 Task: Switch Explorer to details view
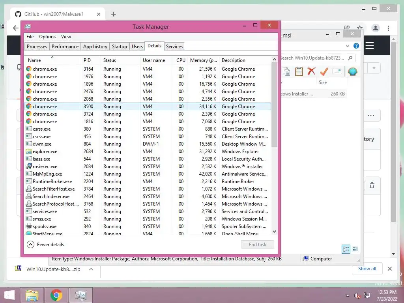click(x=346, y=249)
